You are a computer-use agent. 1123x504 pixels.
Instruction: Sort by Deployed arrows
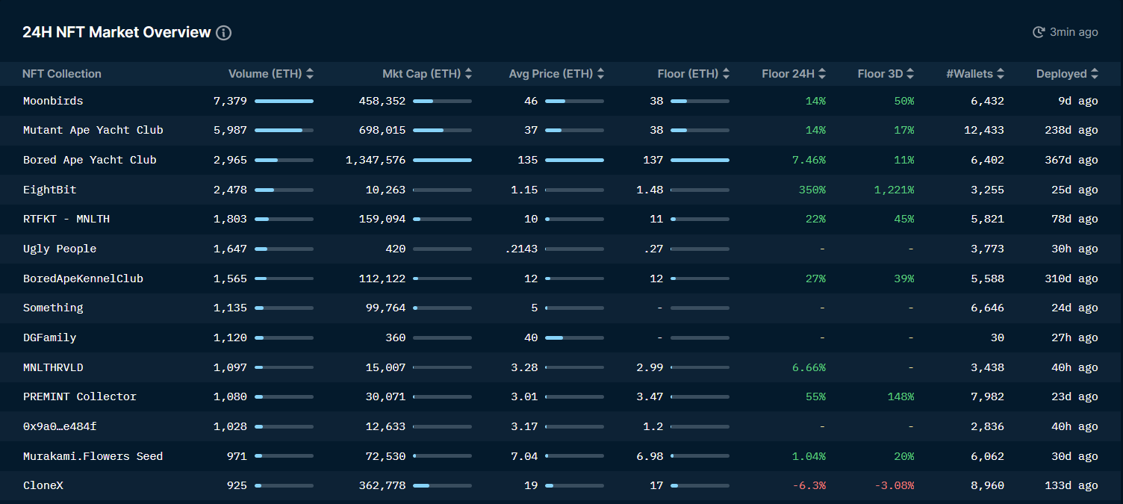[x=1095, y=74]
